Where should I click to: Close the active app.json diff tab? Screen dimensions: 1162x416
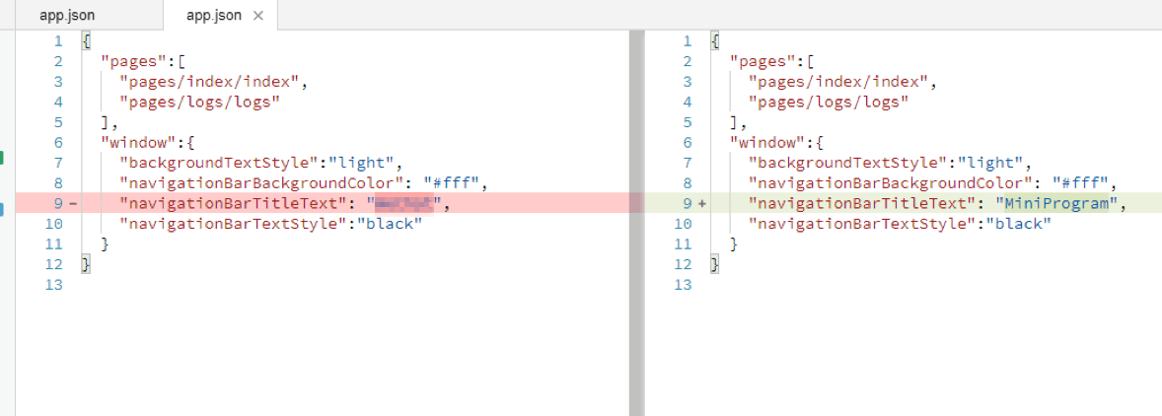pyautogui.click(x=258, y=16)
